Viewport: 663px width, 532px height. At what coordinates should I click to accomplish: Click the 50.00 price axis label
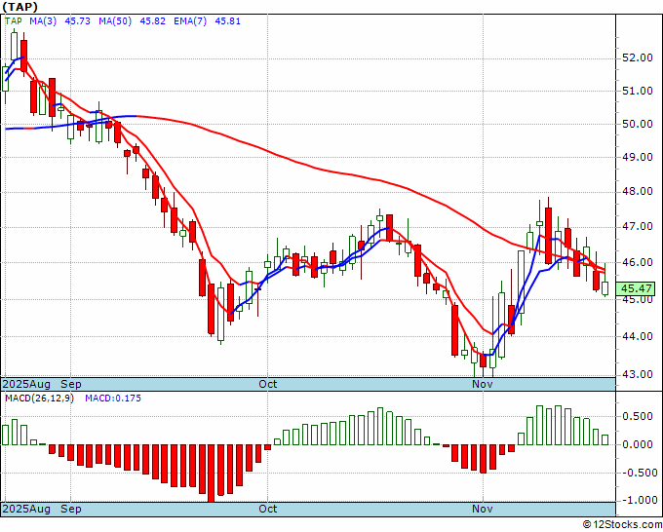(x=638, y=124)
